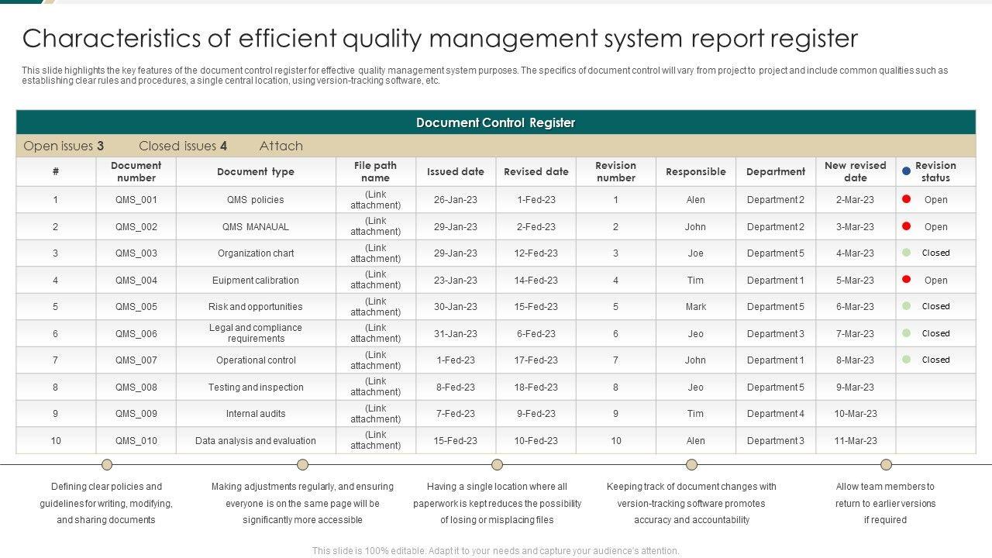This screenshot has width=992, height=558.
Task: Open Link attachment for QMS policies
Action: (376, 200)
